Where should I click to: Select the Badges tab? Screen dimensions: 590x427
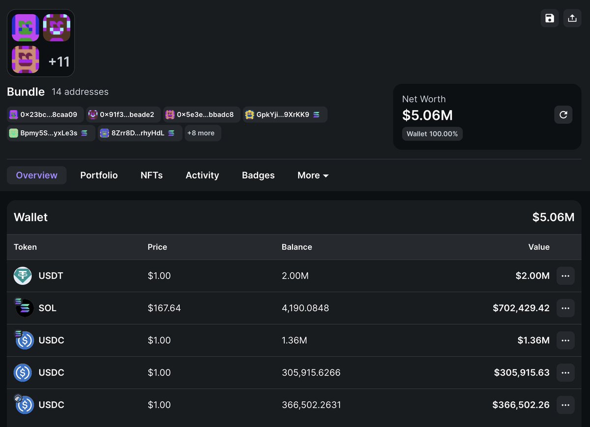[x=258, y=175]
